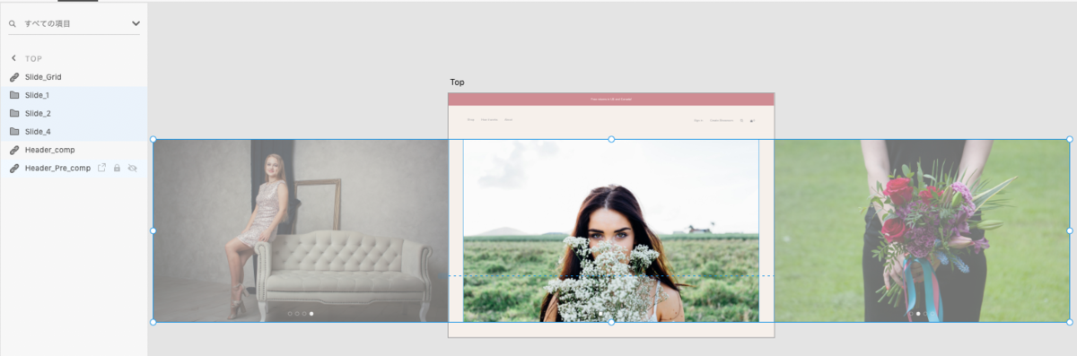Viewport: 1077px width, 356px height.
Task: Toggle visibility of Header_Pre_comp layer
Action: click(x=132, y=168)
